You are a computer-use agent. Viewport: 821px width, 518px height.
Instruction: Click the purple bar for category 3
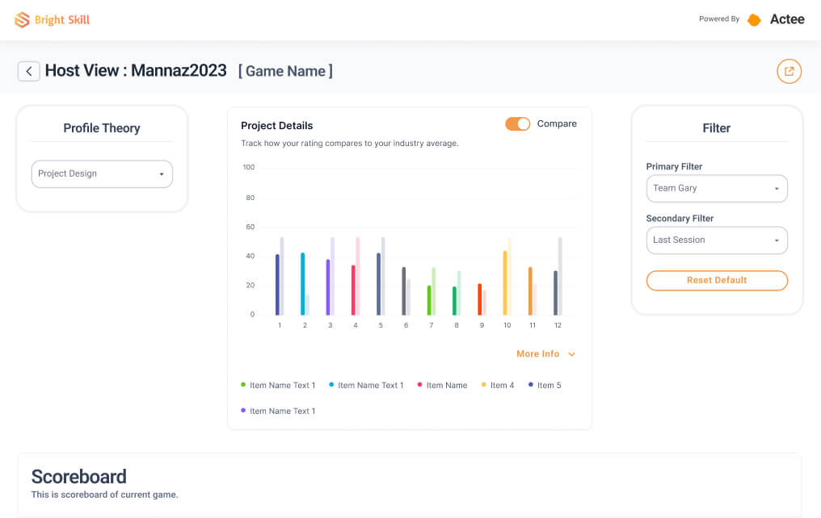click(x=328, y=287)
